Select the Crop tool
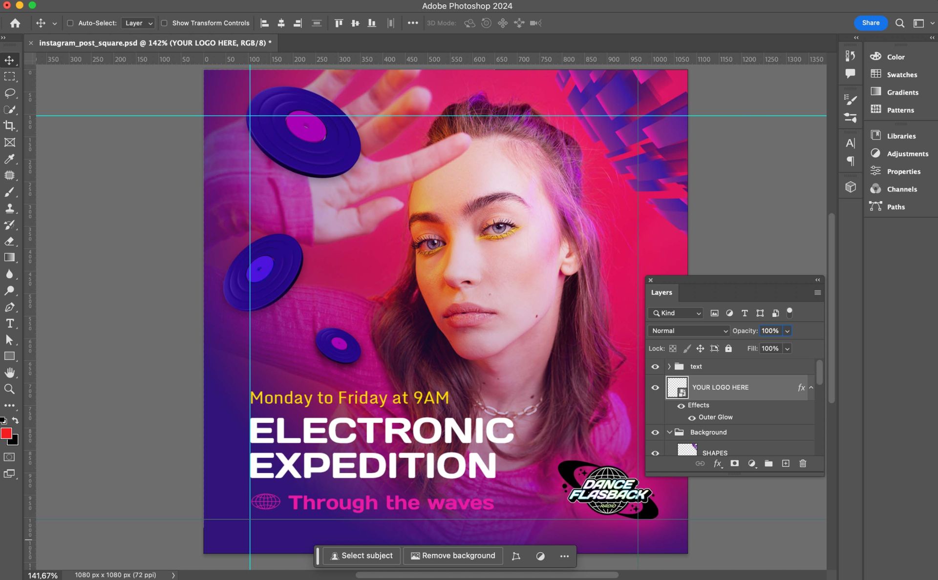The height and width of the screenshot is (580, 938). tap(9, 125)
